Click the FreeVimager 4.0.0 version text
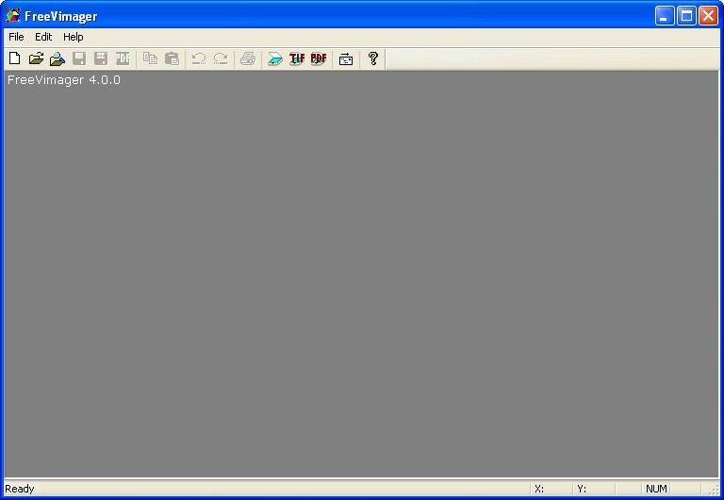The height and width of the screenshot is (500, 724). point(64,80)
